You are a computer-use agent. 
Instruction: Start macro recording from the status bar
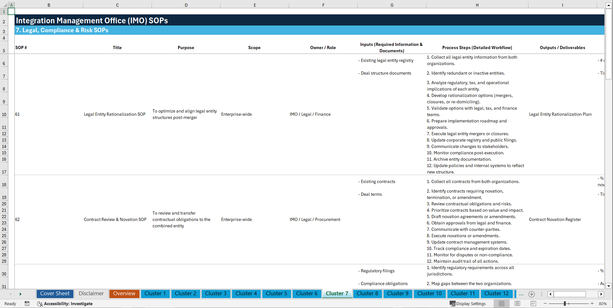point(27,304)
